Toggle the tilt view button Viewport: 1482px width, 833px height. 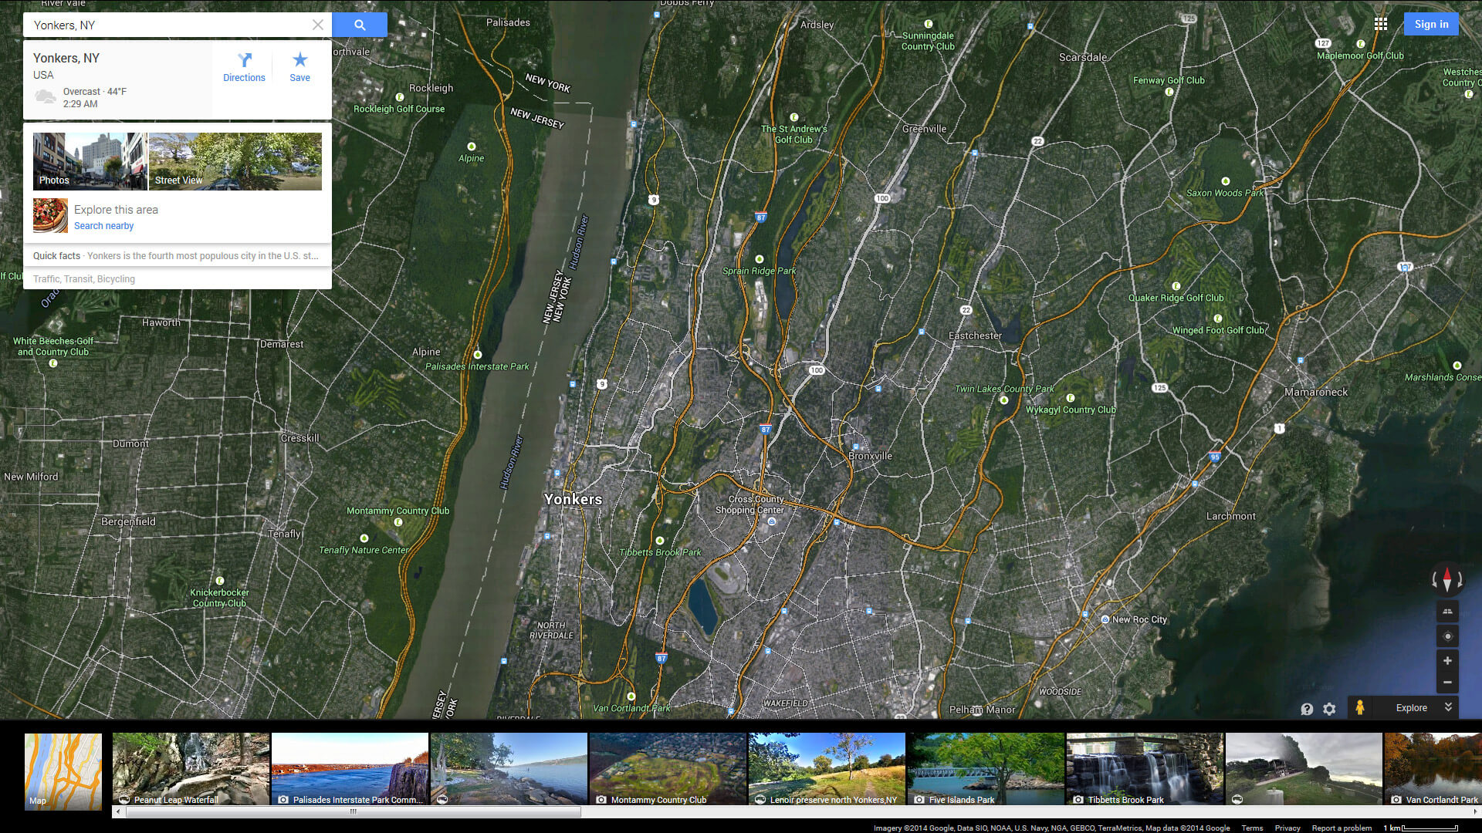point(1447,612)
